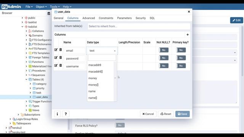Select the Login/Group Roles node icon
The image size is (244, 137).
tap(14, 119)
